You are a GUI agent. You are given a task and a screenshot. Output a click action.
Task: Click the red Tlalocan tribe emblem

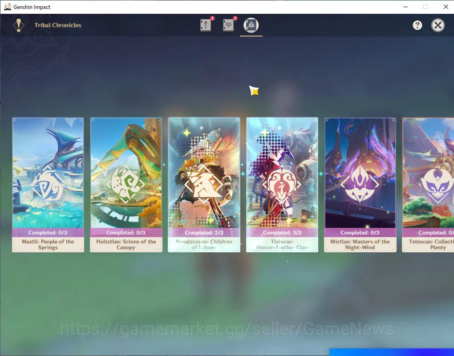[282, 184]
